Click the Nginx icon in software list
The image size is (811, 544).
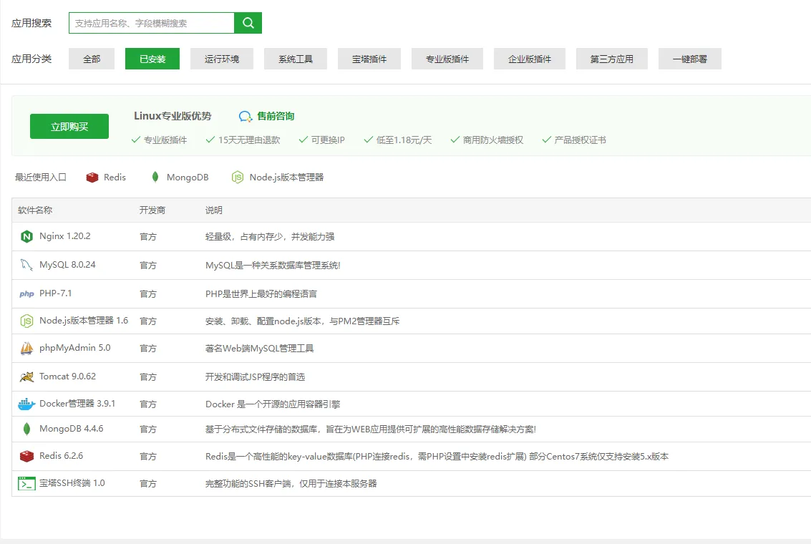click(x=26, y=236)
